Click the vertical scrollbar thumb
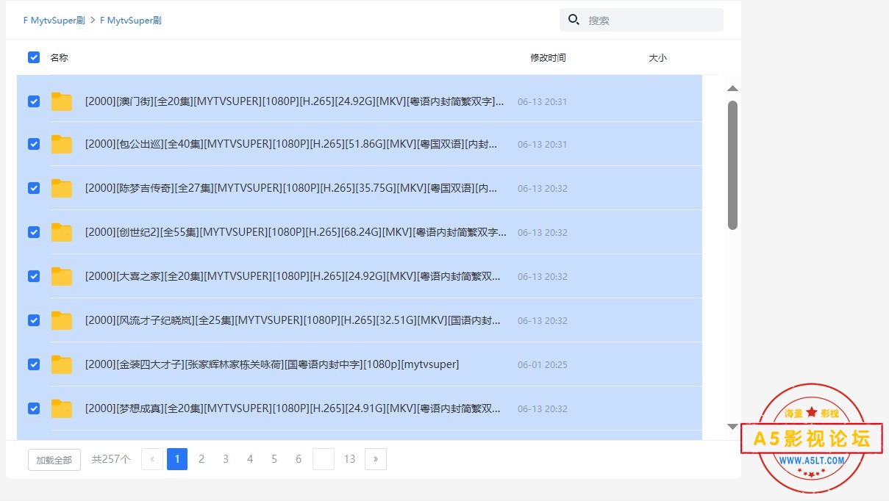 click(732, 165)
